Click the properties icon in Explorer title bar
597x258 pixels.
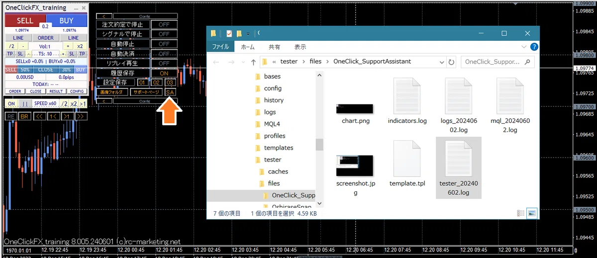point(229,33)
